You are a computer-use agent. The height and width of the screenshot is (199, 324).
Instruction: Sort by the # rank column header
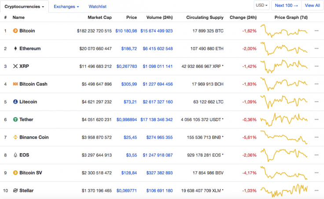[5, 18]
